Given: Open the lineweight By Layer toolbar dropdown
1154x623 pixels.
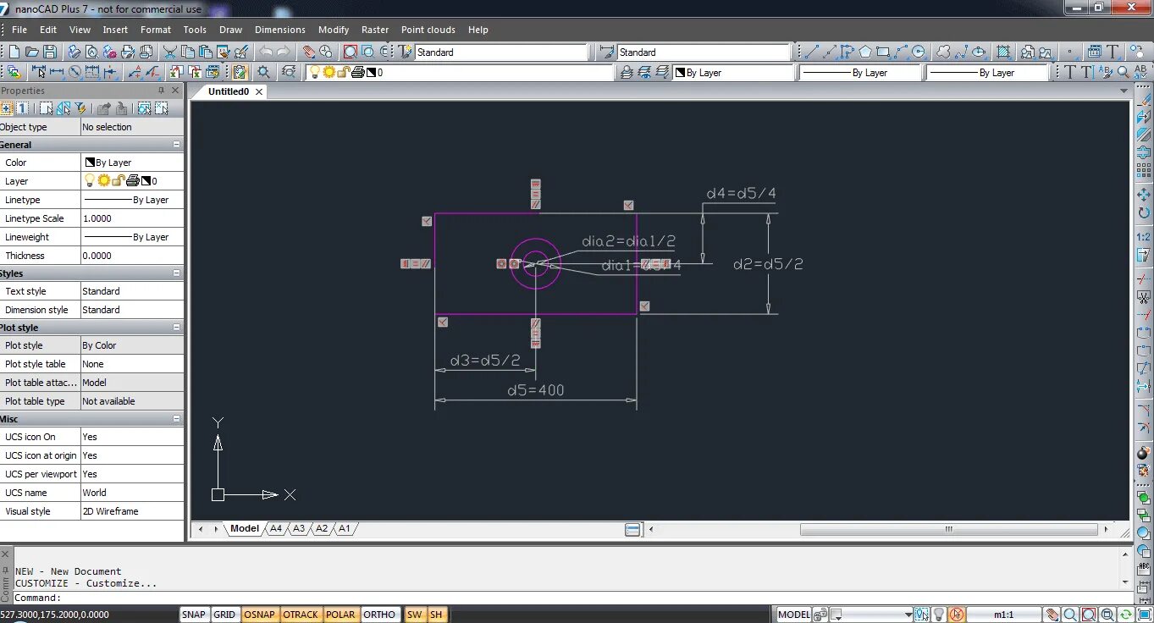Looking at the screenshot, I should click(x=987, y=73).
